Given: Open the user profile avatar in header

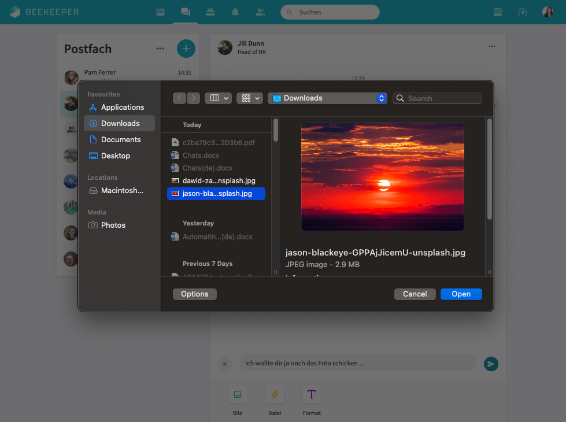Looking at the screenshot, I should 548,12.
